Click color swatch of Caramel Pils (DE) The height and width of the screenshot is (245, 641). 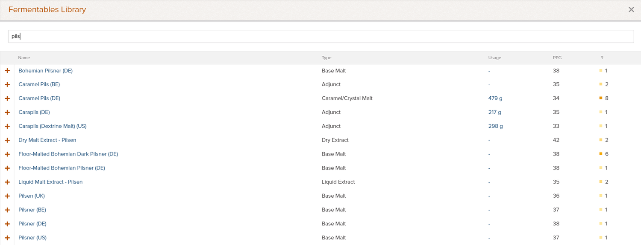601,98
